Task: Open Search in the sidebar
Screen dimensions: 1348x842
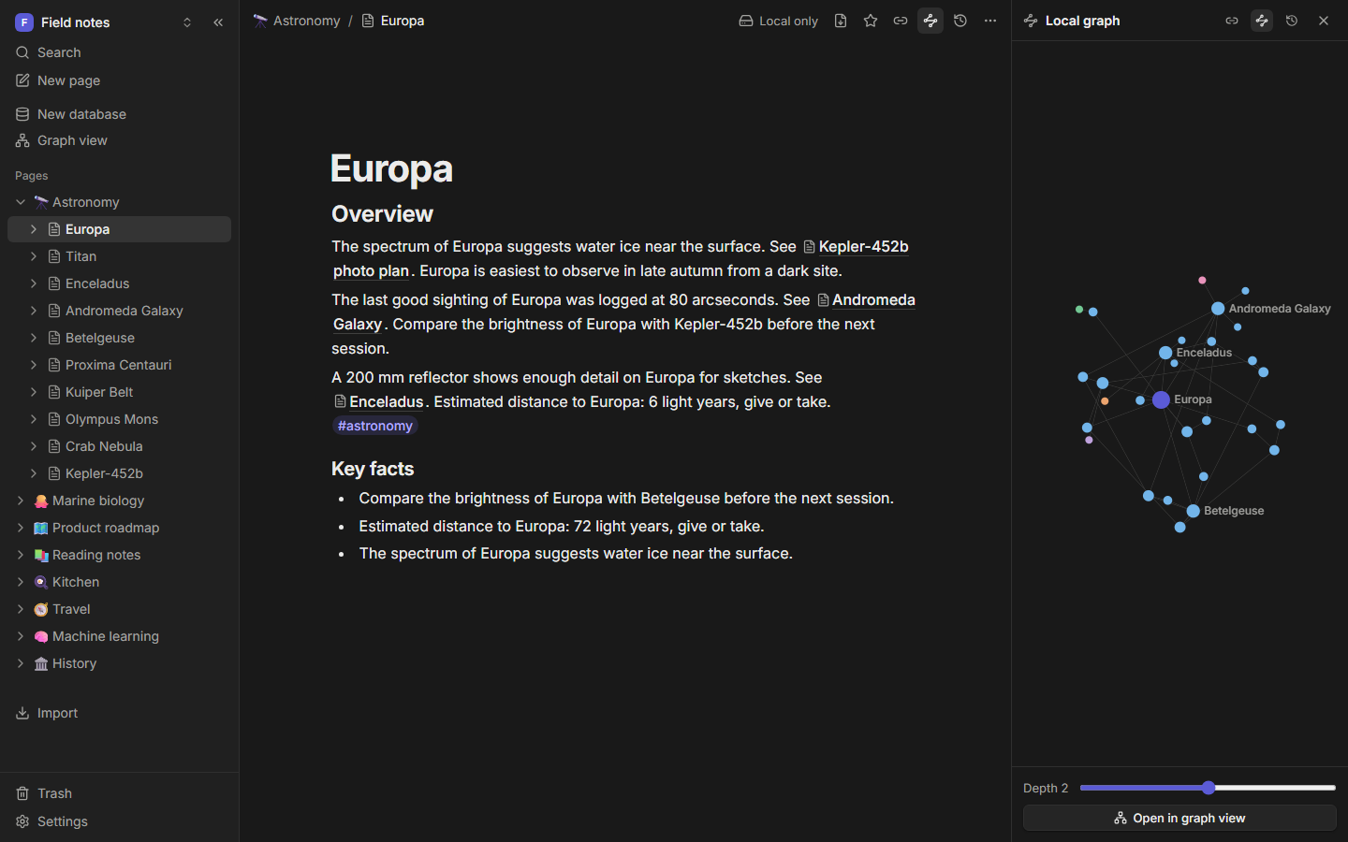Action: click(119, 52)
